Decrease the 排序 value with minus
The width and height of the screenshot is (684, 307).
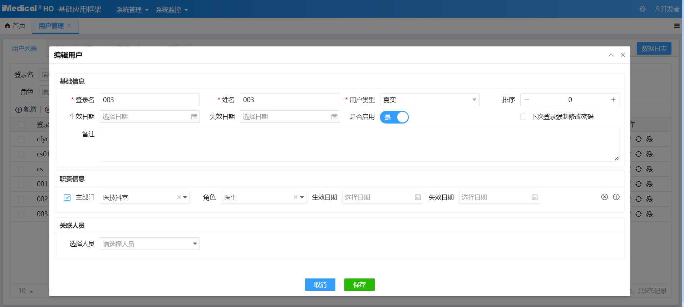pos(527,100)
